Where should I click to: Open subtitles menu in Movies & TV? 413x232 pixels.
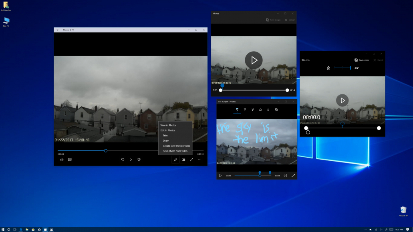(70, 160)
